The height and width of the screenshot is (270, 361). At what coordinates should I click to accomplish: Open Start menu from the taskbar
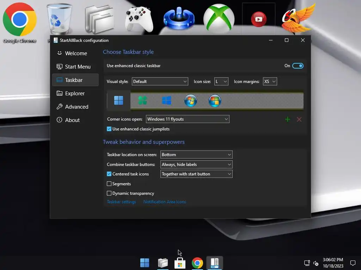(145, 263)
